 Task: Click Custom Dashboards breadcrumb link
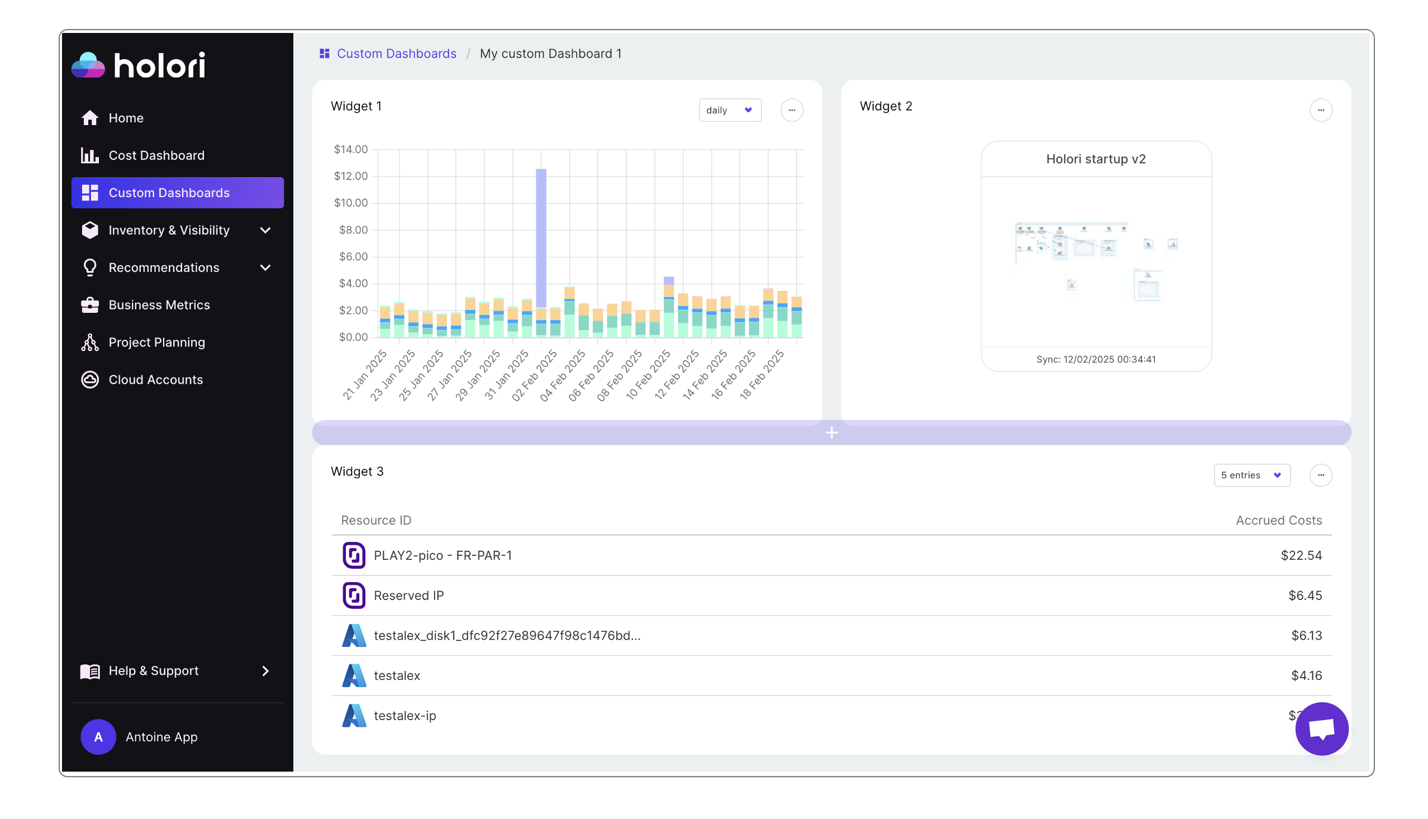[x=397, y=54]
